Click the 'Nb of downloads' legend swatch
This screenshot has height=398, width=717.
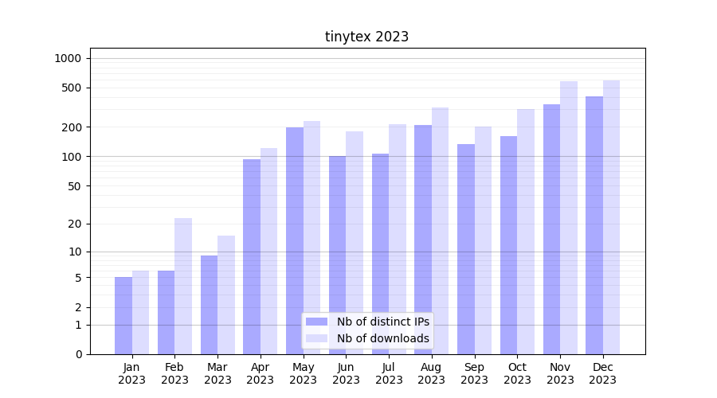point(316,338)
